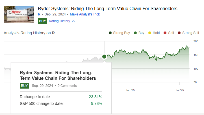Screen dimensions: 204x115
Task: Click the green Buy legend dot
Action: (x=135, y=33)
